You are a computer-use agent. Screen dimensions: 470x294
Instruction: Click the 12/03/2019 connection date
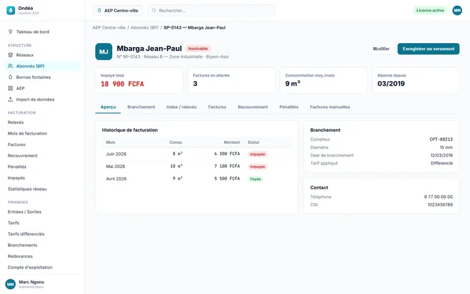click(441, 155)
